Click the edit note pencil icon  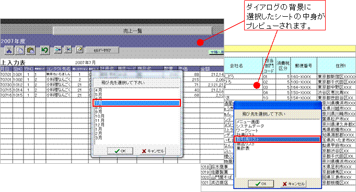click(79, 49)
